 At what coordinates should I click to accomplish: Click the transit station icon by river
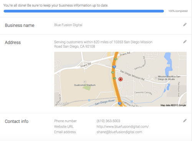click(x=89, y=100)
